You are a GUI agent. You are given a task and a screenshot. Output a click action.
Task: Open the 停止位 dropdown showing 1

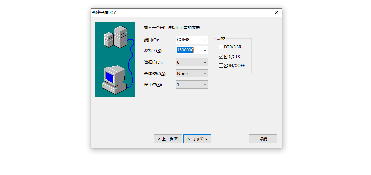pyautogui.click(x=192, y=85)
